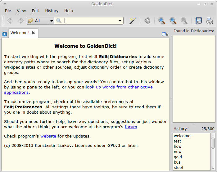The height and width of the screenshot is (172, 217).
Task: Open the tab list dropdown button
Action: tap(165, 34)
